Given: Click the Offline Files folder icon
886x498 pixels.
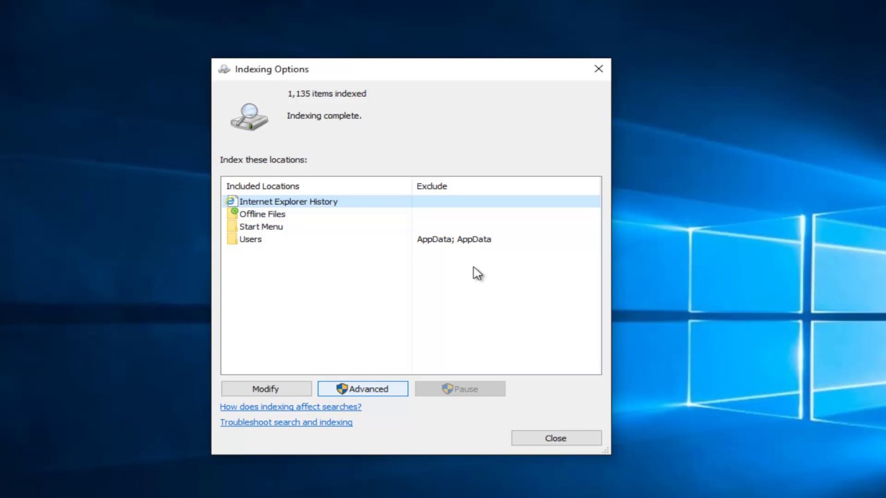Looking at the screenshot, I should click(x=232, y=214).
